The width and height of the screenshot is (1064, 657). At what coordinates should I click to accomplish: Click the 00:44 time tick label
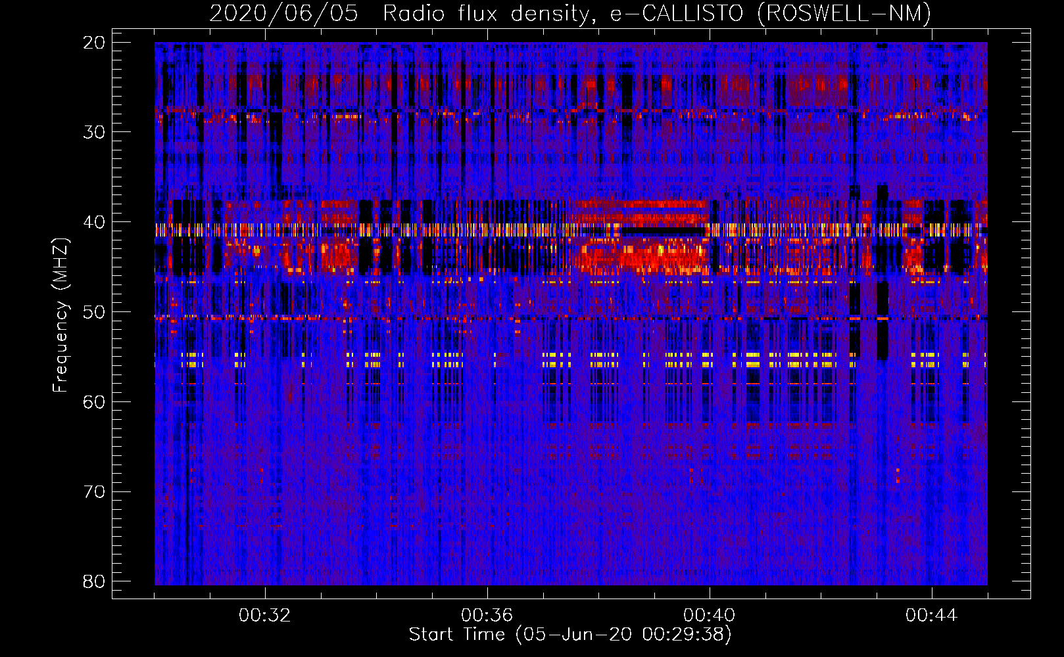tap(932, 616)
